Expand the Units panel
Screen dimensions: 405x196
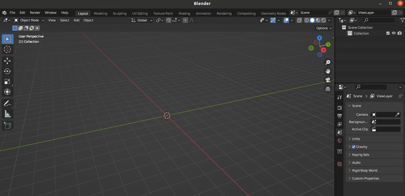[x=375, y=139]
